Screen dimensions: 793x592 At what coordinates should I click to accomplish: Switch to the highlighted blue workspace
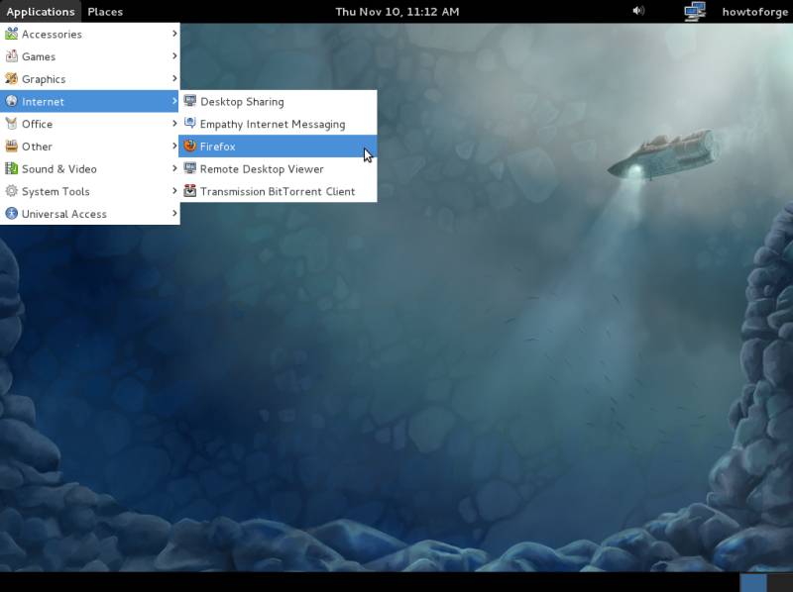(753, 582)
